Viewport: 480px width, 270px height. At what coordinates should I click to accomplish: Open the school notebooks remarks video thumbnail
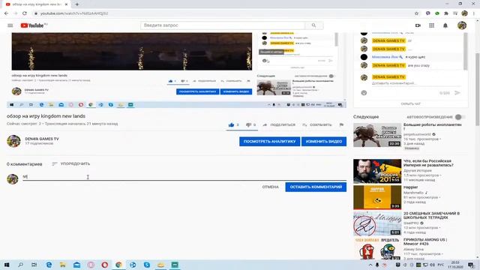[x=377, y=223]
